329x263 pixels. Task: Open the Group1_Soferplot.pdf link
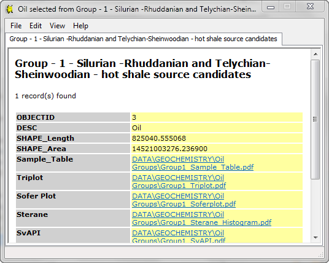(x=184, y=200)
